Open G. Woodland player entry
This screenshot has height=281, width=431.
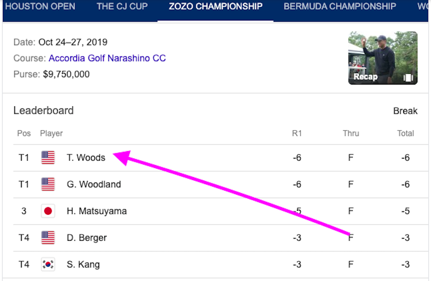click(94, 184)
